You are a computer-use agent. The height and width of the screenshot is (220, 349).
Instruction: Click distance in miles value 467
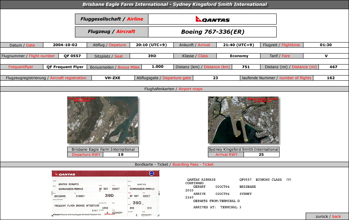pyautogui.click(x=334, y=67)
